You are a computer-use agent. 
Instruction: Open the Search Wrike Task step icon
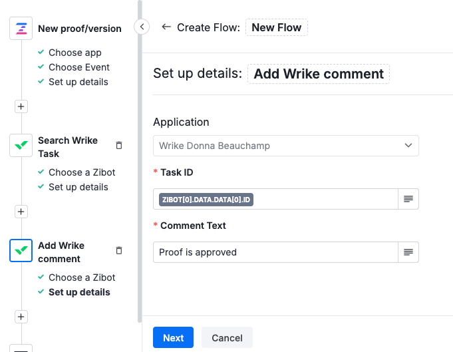(x=21, y=145)
